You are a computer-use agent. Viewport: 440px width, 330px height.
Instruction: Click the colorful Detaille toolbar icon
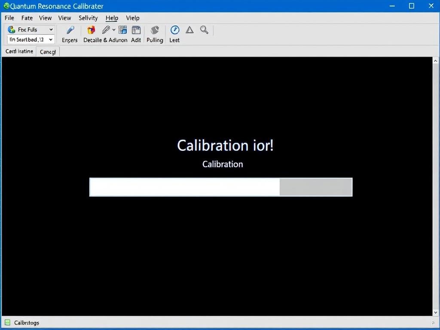click(x=91, y=30)
